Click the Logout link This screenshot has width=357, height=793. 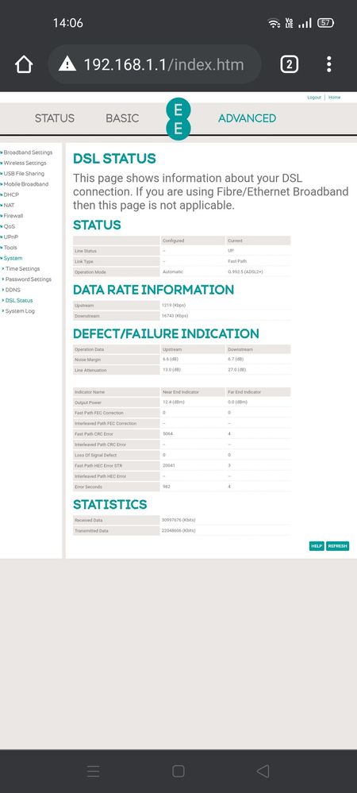pos(314,97)
